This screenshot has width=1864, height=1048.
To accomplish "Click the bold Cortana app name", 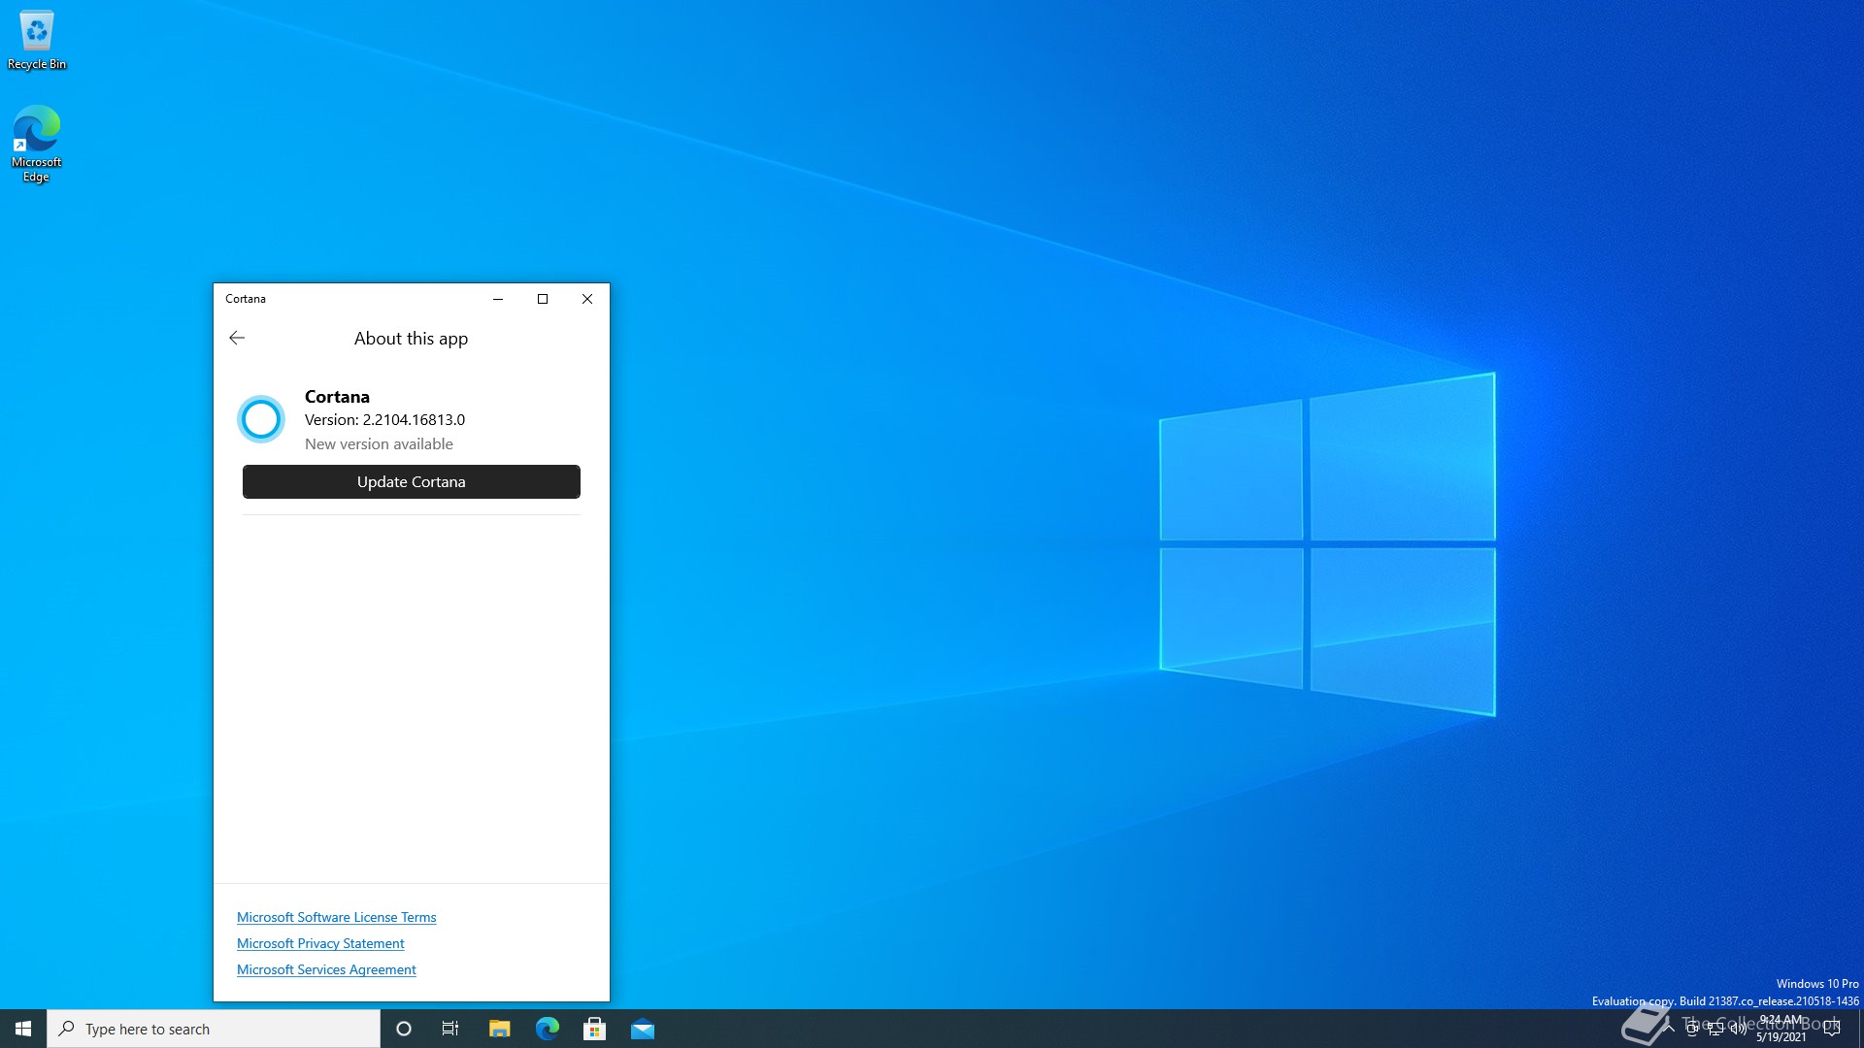I will point(337,396).
